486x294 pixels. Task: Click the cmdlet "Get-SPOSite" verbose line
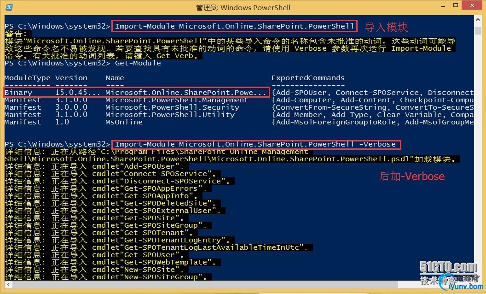pos(96,218)
